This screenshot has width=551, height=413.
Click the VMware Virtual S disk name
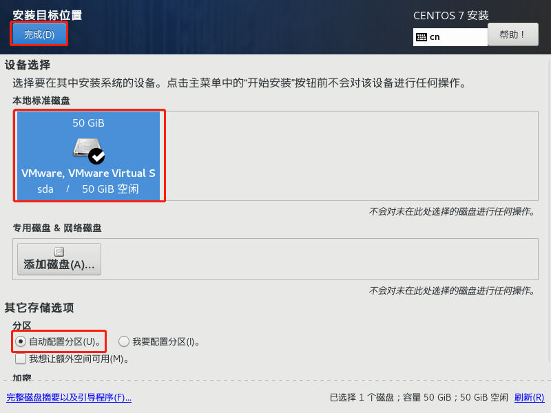point(88,173)
